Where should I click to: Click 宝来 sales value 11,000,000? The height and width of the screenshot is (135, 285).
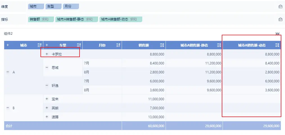(156, 99)
